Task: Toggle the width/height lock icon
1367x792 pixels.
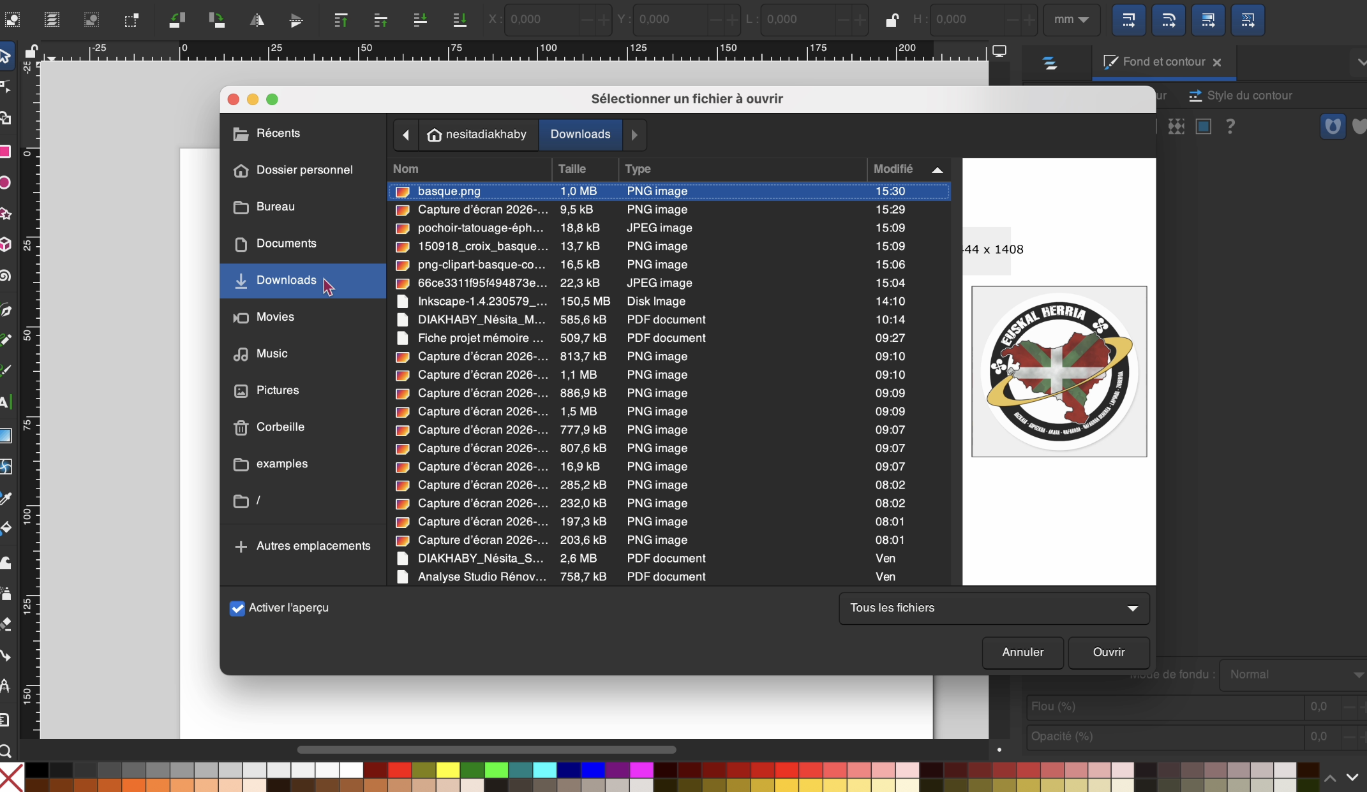Action: pyautogui.click(x=892, y=20)
